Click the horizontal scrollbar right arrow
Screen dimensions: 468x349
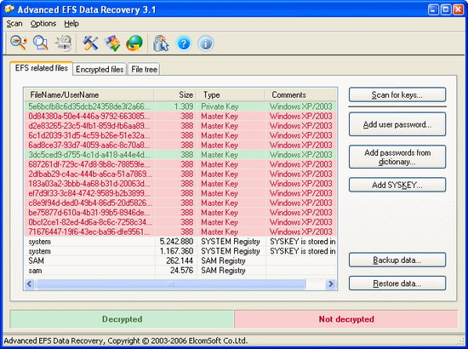tap(331, 283)
